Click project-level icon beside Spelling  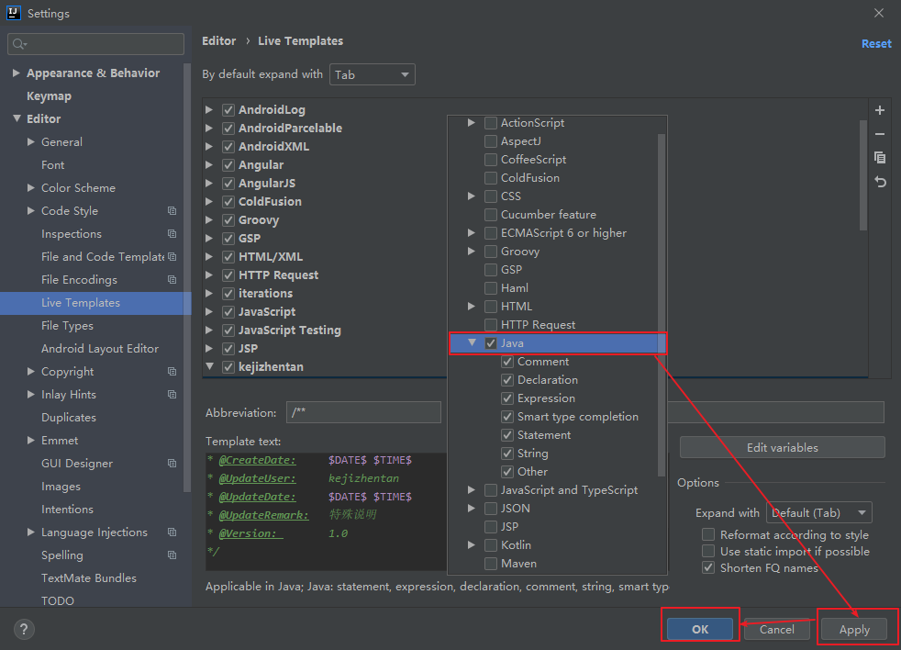coord(172,555)
